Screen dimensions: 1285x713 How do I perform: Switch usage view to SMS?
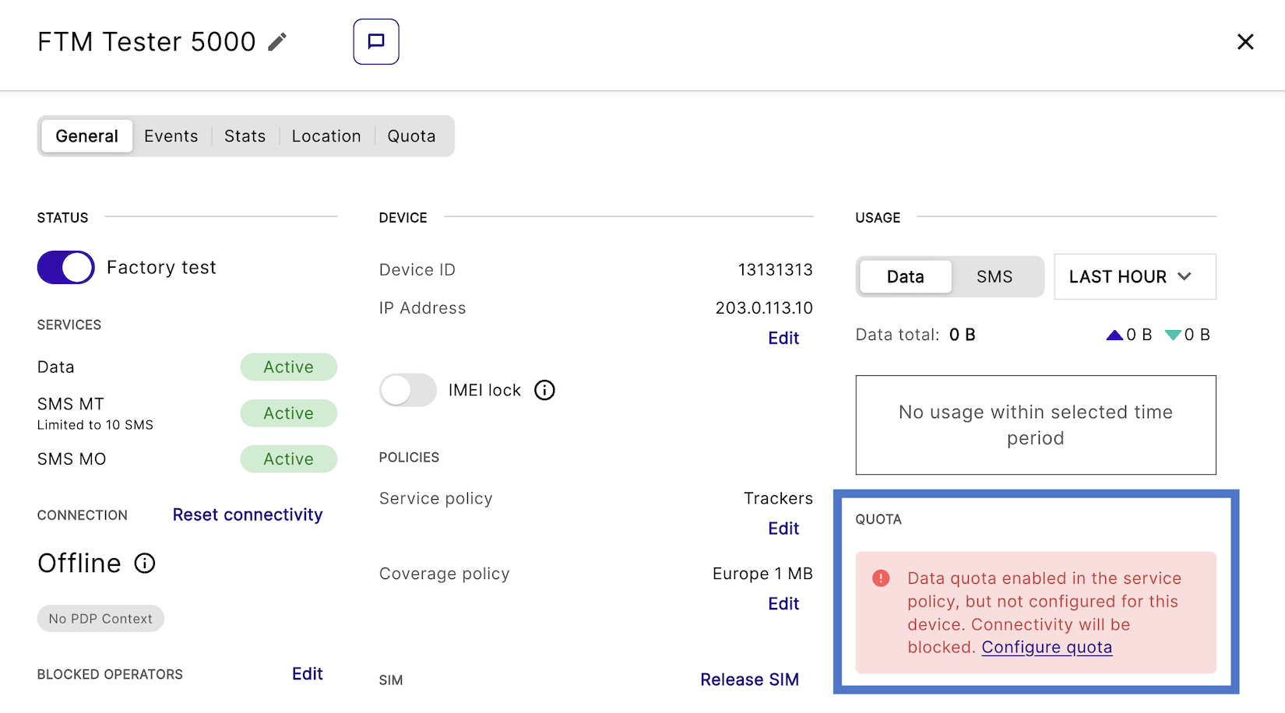994,277
